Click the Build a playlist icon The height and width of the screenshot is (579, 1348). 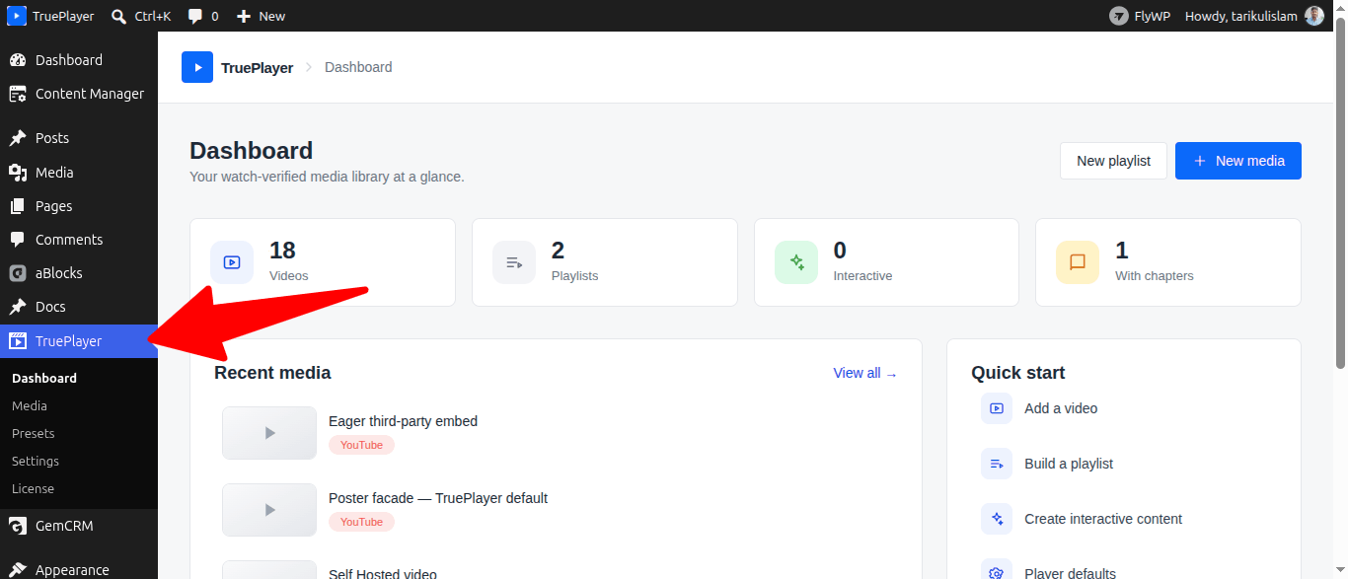997,464
